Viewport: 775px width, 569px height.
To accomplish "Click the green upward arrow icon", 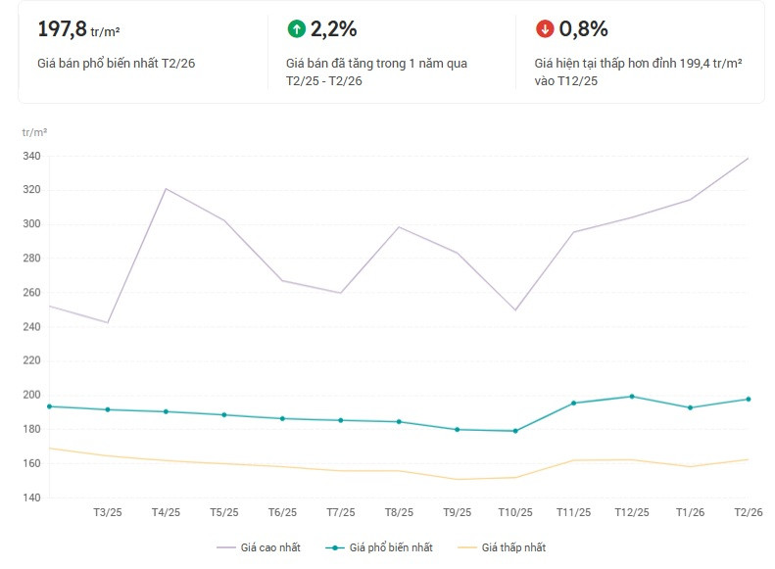I will point(297,28).
